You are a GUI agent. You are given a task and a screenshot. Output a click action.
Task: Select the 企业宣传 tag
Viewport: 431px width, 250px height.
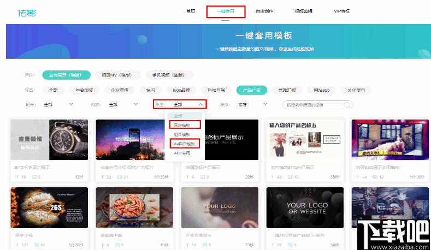pyautogui.click(x=120, y=90)
